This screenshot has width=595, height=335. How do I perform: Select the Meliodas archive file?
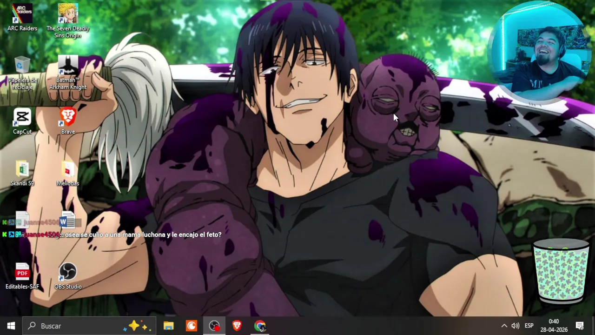(68, 173)
